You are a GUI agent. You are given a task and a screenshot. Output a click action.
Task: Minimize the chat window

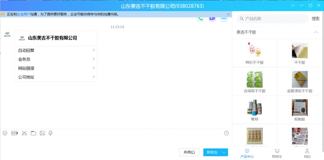[x=302, y=6]
